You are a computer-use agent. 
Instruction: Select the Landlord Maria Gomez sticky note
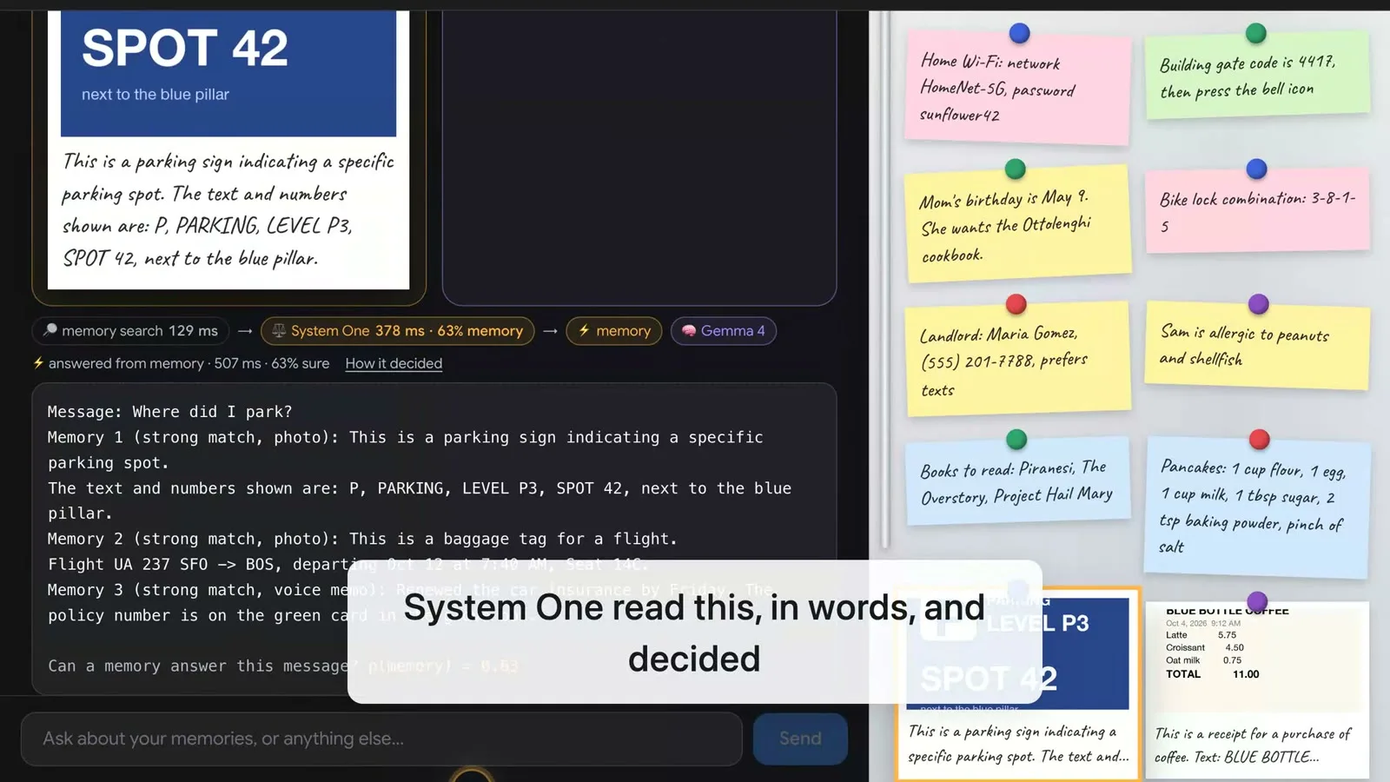coord(1017,358)
